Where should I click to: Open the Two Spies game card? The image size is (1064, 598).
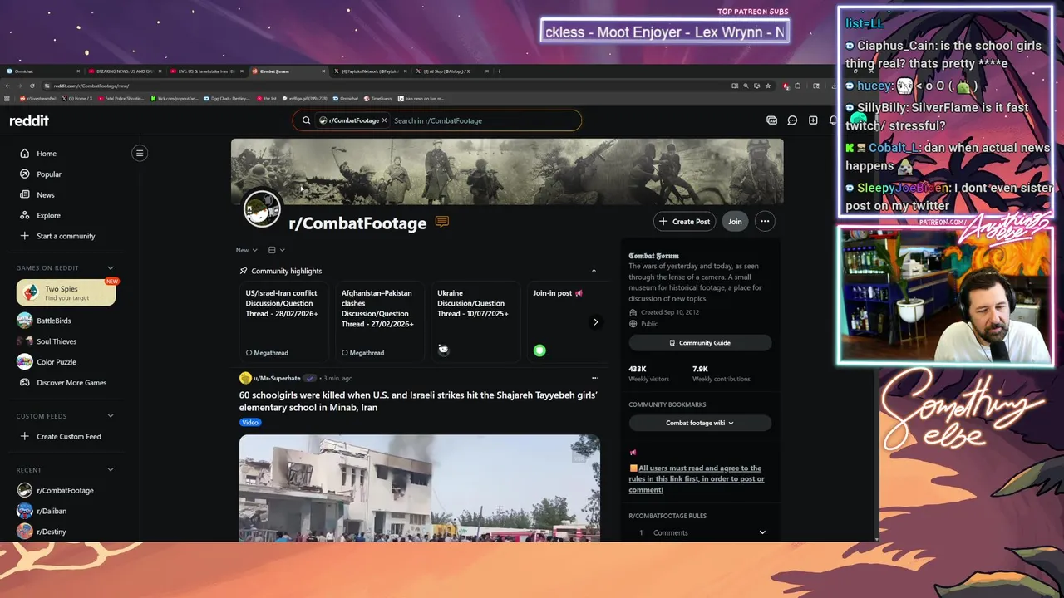(66, 293)
